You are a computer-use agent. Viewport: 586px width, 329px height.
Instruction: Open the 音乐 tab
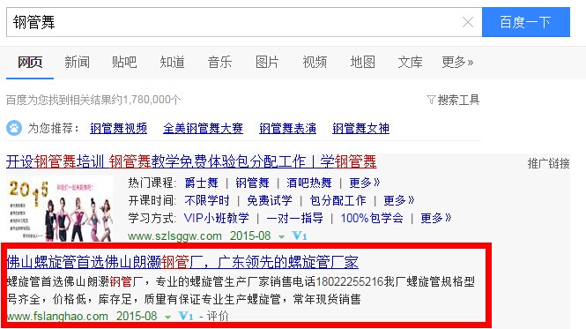pos(219,62)
